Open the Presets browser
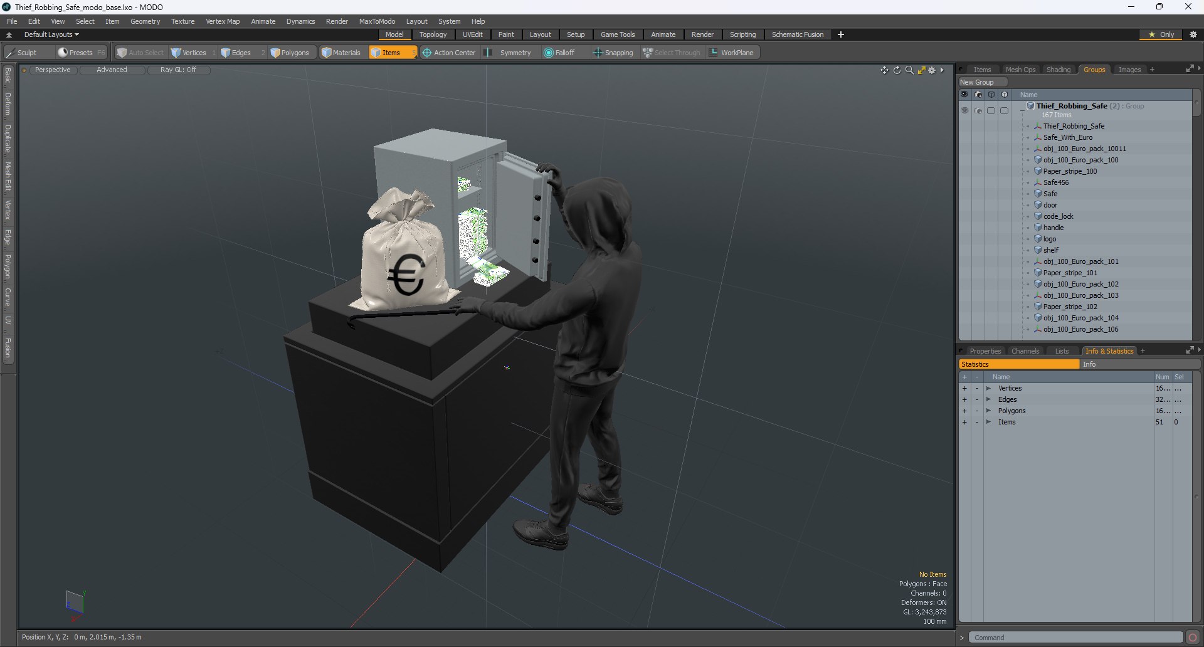 [81, 53]
